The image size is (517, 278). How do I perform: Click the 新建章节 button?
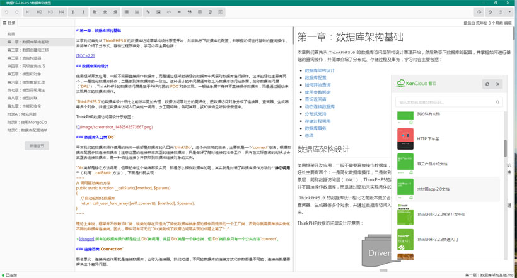[37, 145]
